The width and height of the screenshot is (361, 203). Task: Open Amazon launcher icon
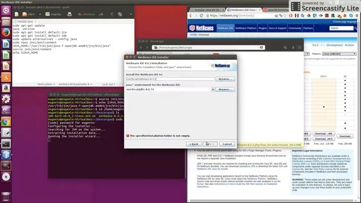(x=6, y=88)
